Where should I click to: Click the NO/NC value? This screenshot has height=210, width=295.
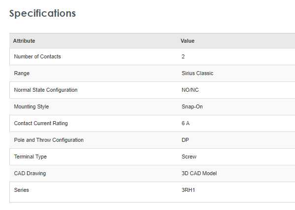tap(190, 90)
